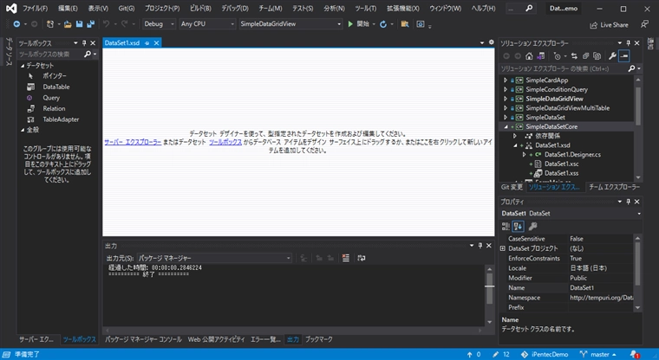Expand the SimpleCardApp project node

[506, 80]
